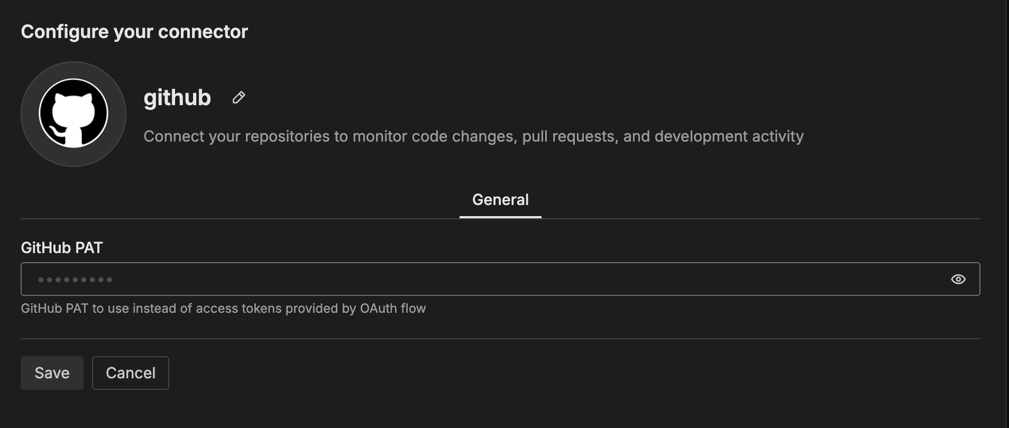Click the pencil icon to rename github
1009x428 pixels.
pos(239,98)
